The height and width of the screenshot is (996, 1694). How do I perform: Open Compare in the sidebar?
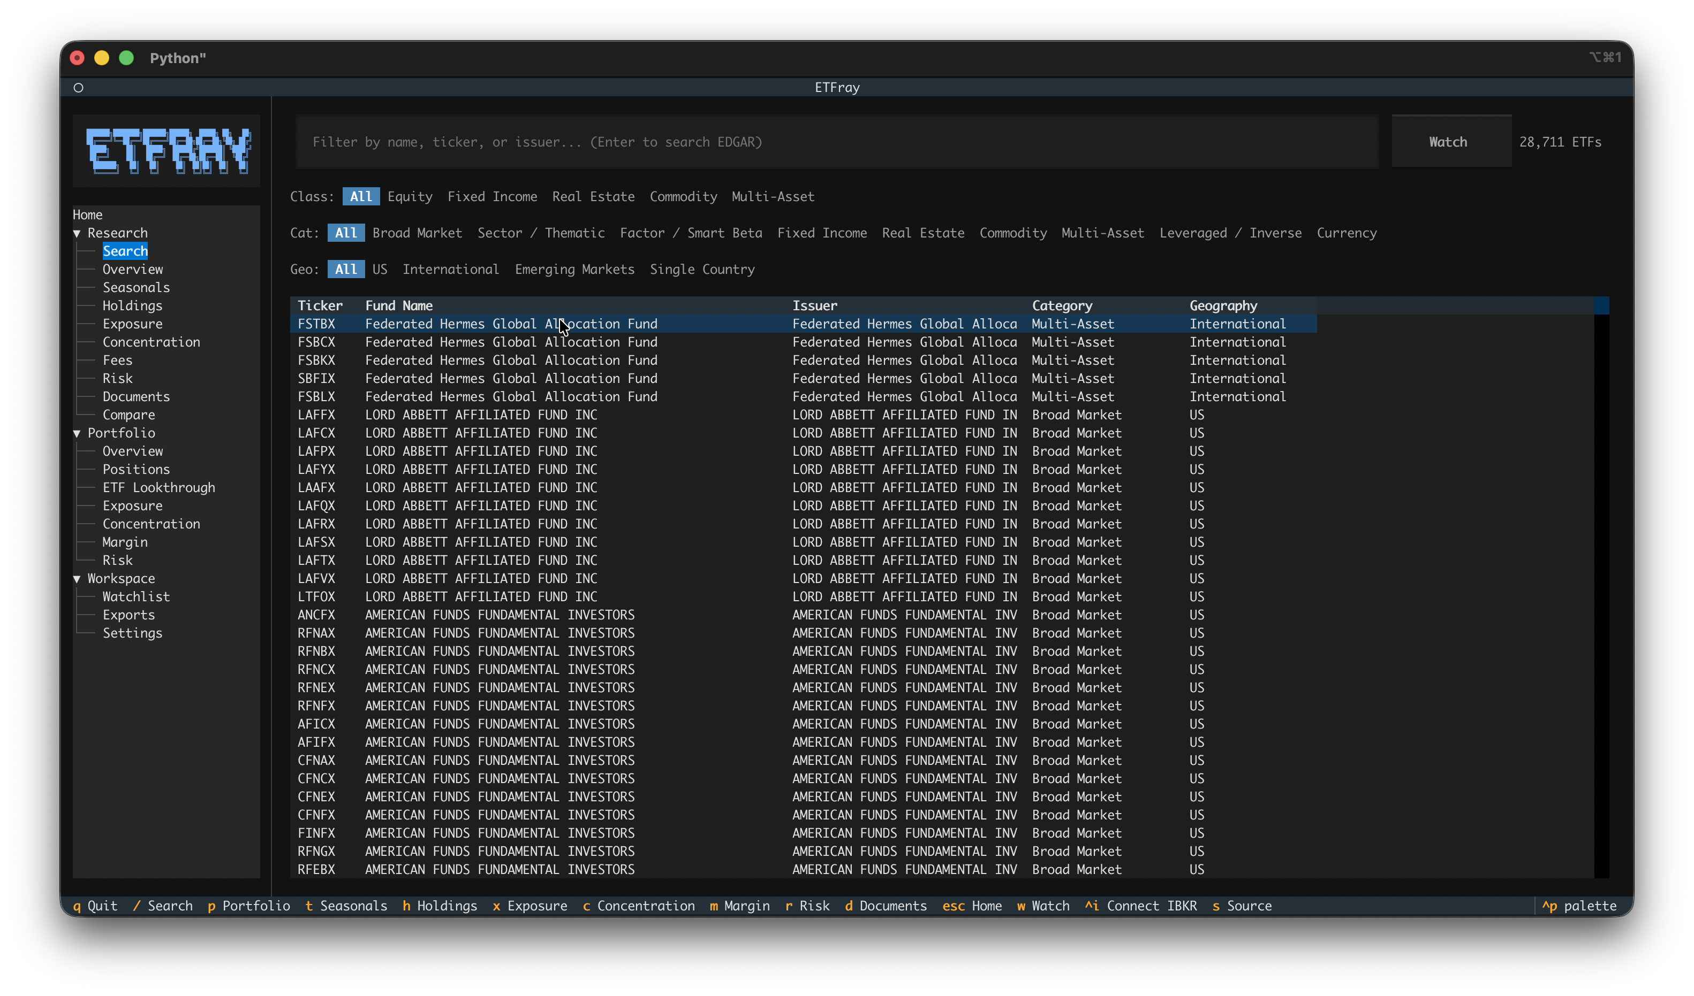[x=129, y=415]
